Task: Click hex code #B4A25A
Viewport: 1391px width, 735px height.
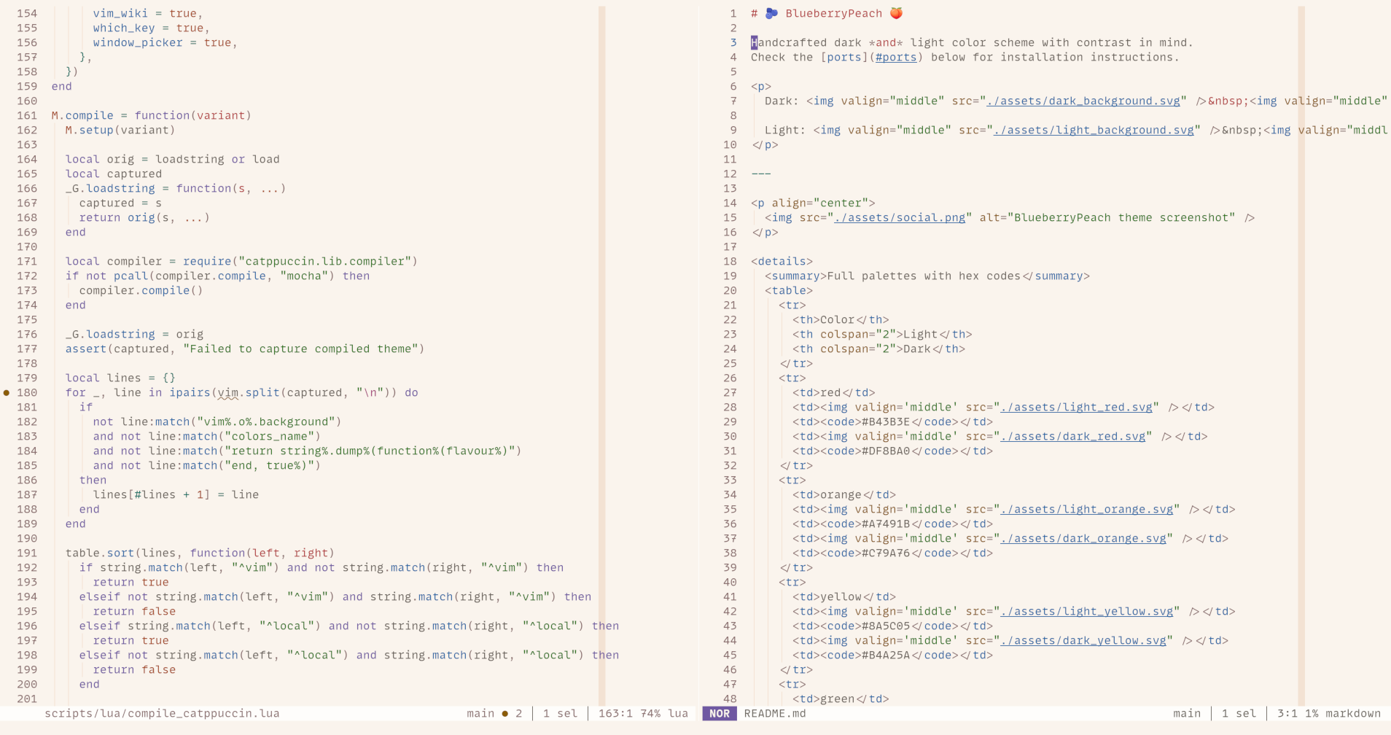Action: tap(886, 655)
